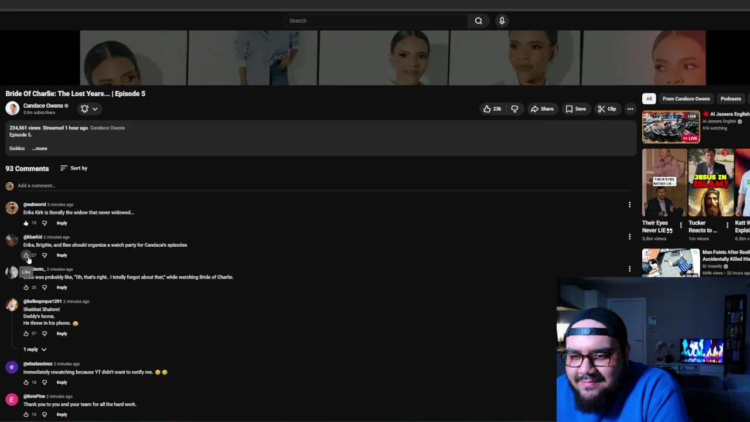Click the top Search input box

(x=376, y=21)
